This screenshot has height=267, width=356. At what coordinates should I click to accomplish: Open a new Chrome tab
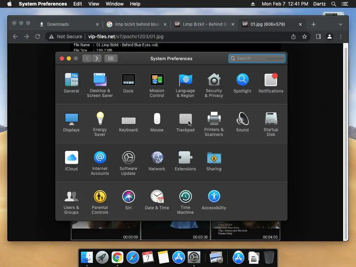pyautogui.click(x=314, y=24)
